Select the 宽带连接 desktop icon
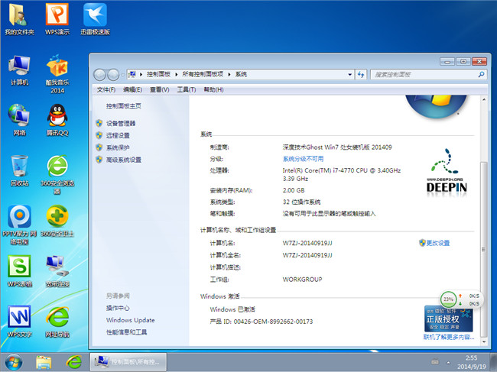Image resolution: width=497 pixels, height=372 pixels. [x=57, y=271]
